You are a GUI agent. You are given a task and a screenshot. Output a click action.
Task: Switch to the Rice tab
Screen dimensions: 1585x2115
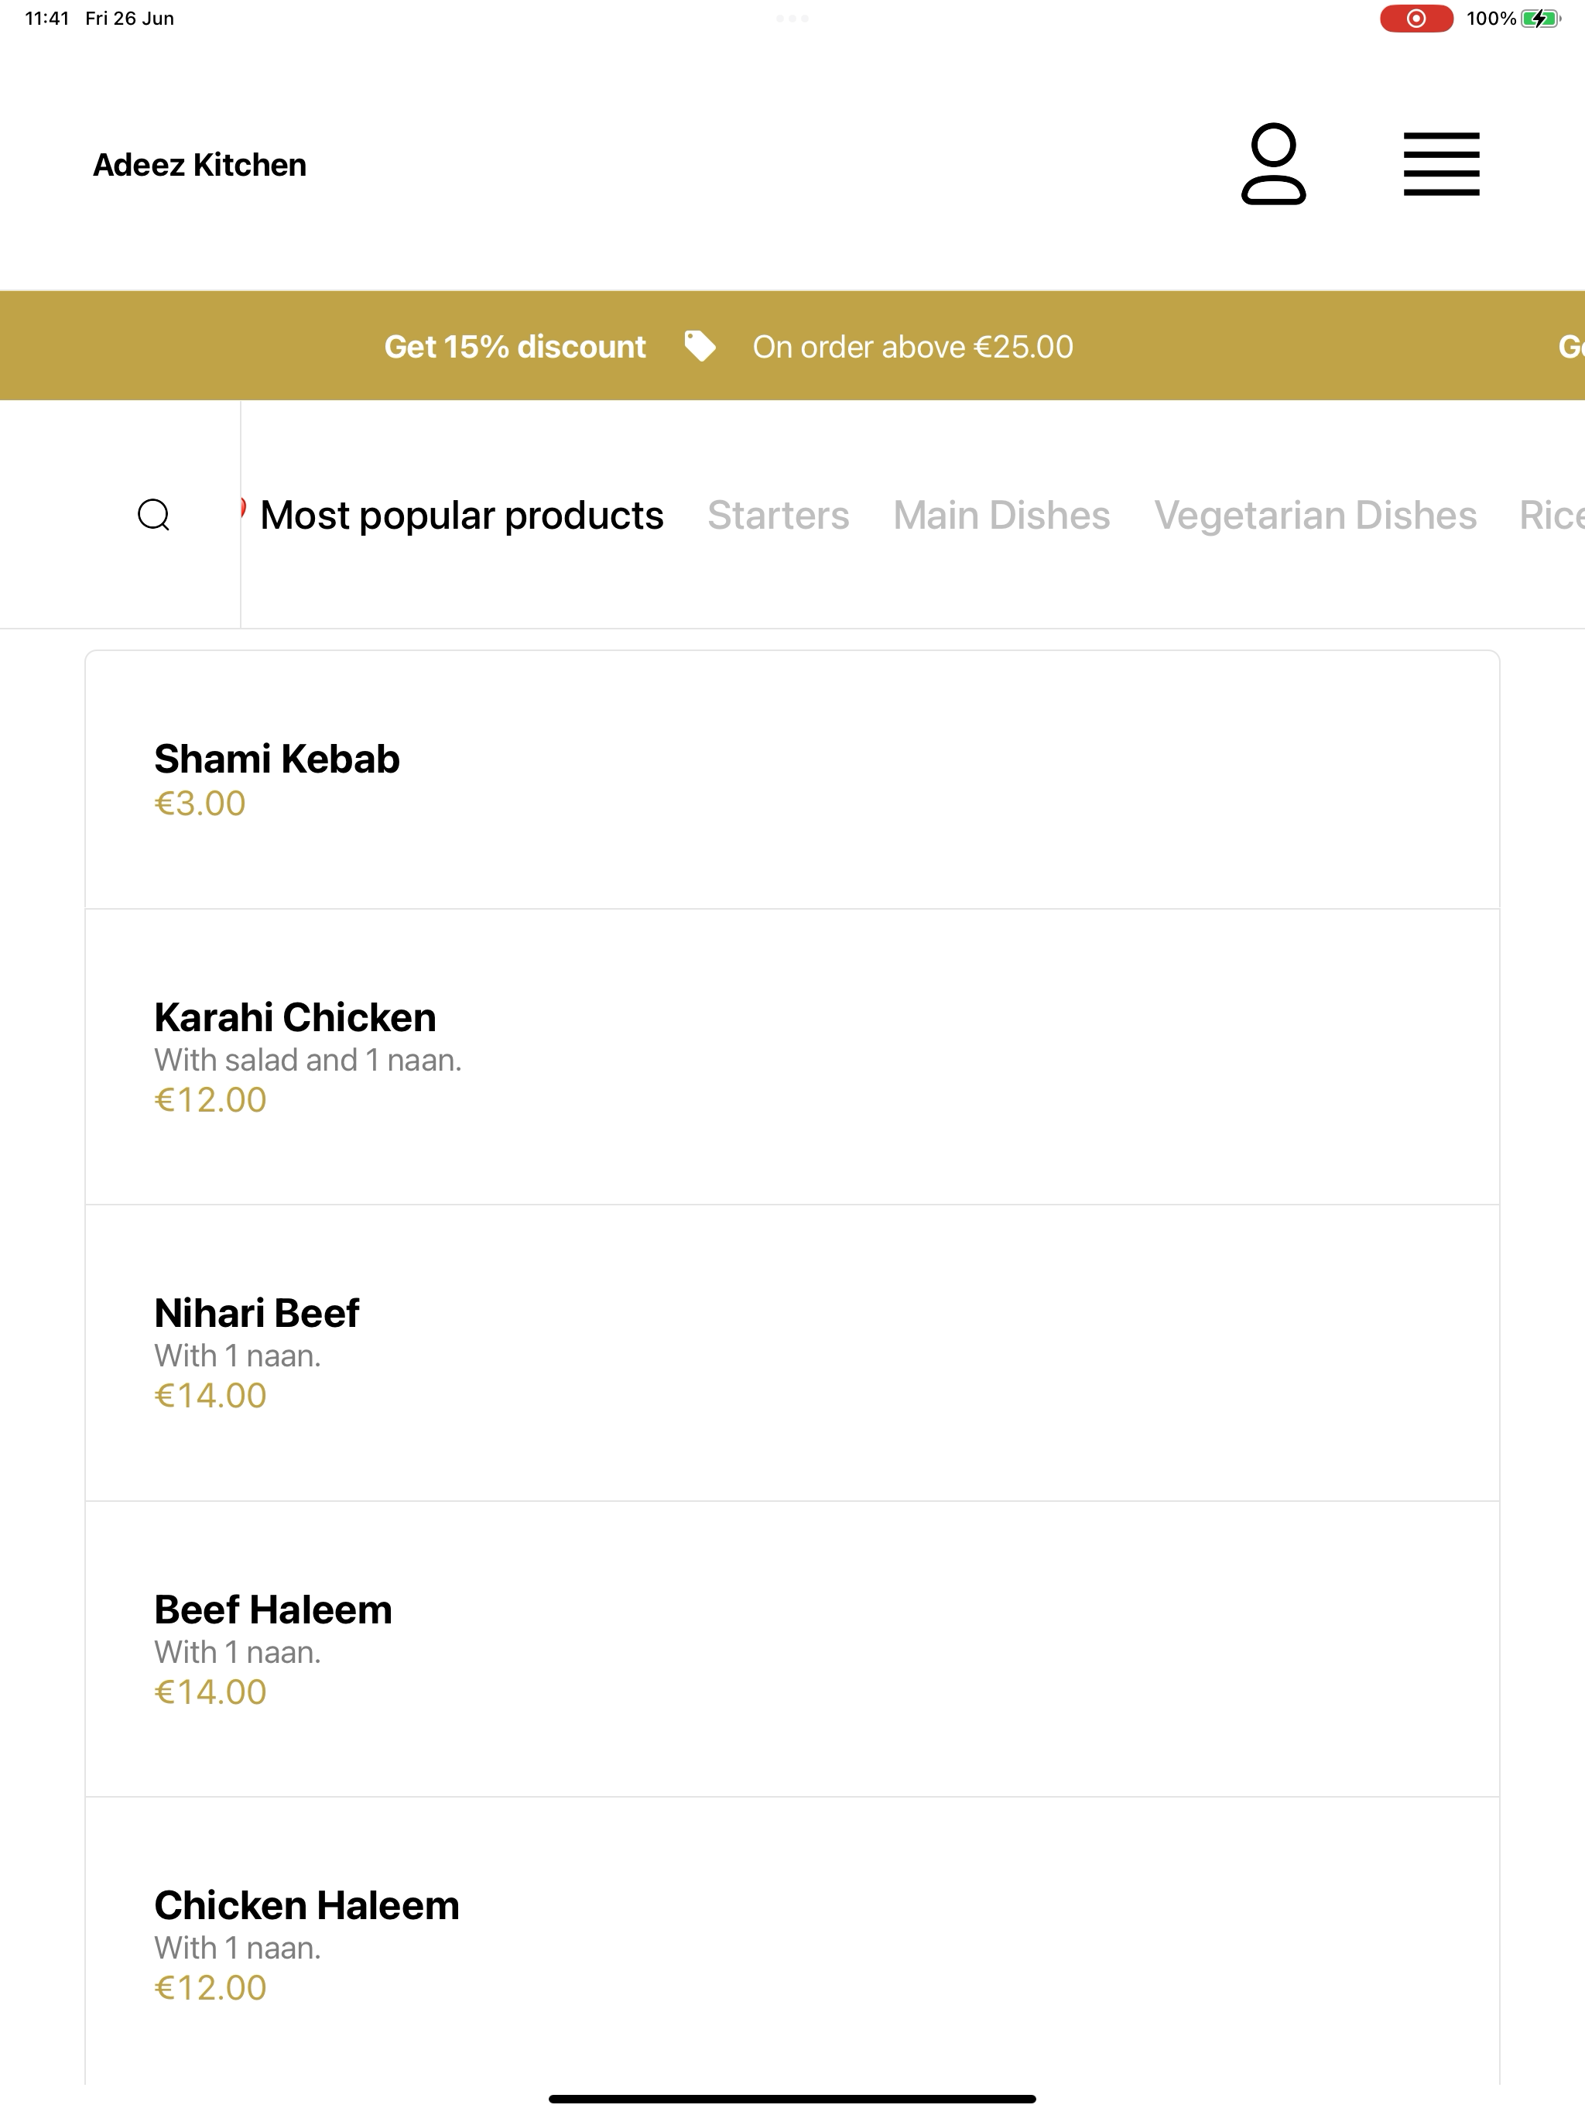pos(1552,516)
